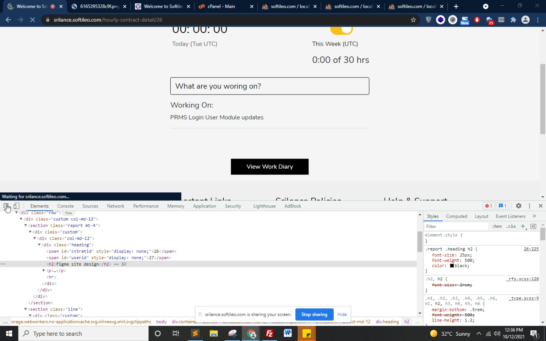Viewport: 546px width, 341px height.
Task: Open the Network tab in DevTools
Action: pyautogui.click(x=115, y=206)
